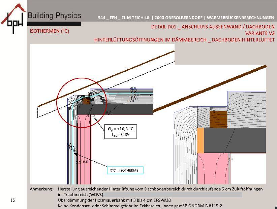Click the HINTERLÜFTUNGSÖFFNUNGEN subtitle line
This screenshot has width=277, height=209.
[x=184, y=39]
